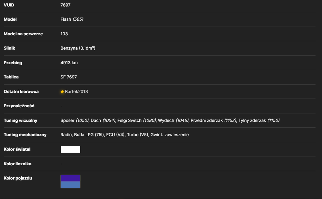322x199 pixels.
Task: Click Butla LPG (75l) entry
Action: point(89,135)
